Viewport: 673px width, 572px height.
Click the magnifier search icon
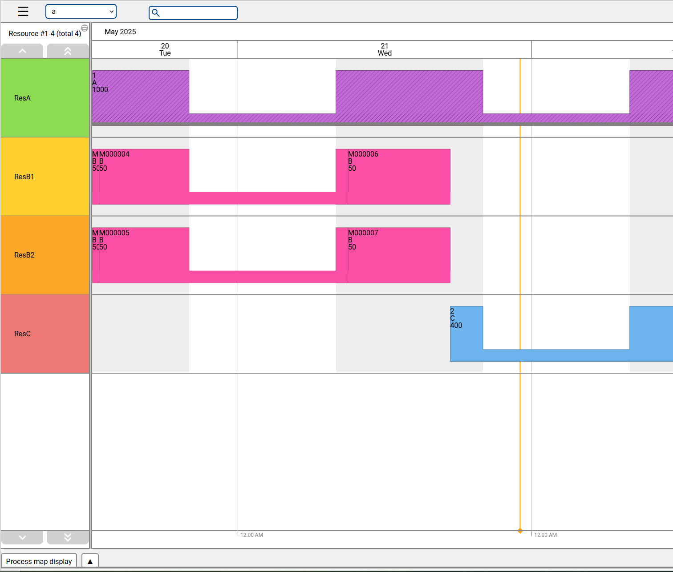(x=156, y=13)
